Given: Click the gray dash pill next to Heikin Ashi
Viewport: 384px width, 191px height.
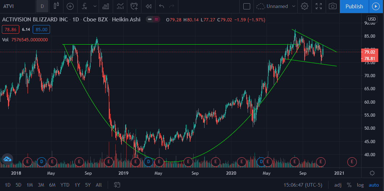Looking at the screenshot, I should (x=149, y=19).
